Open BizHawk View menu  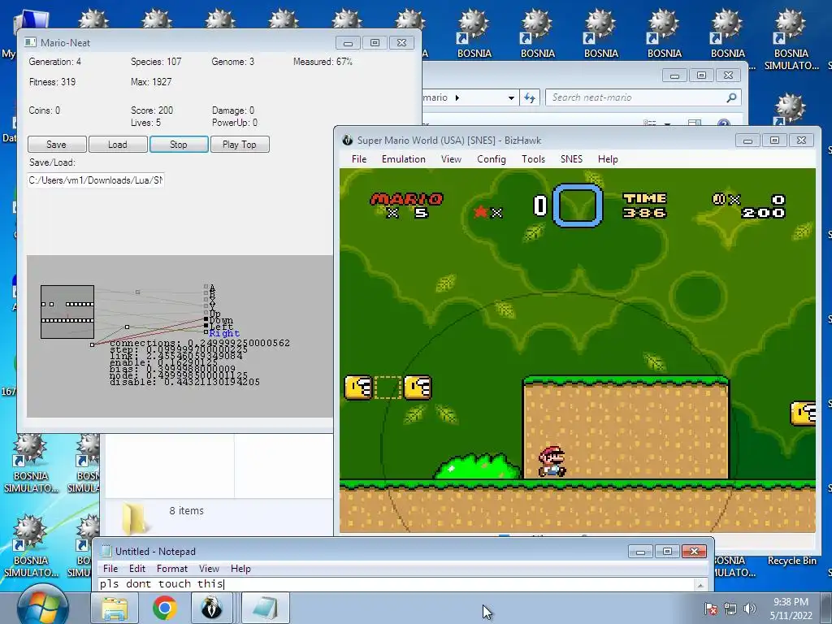451,159
